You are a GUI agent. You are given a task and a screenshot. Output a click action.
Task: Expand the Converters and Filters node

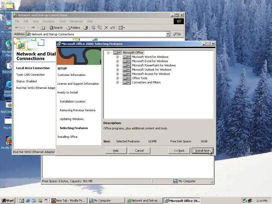coord(117,82)
